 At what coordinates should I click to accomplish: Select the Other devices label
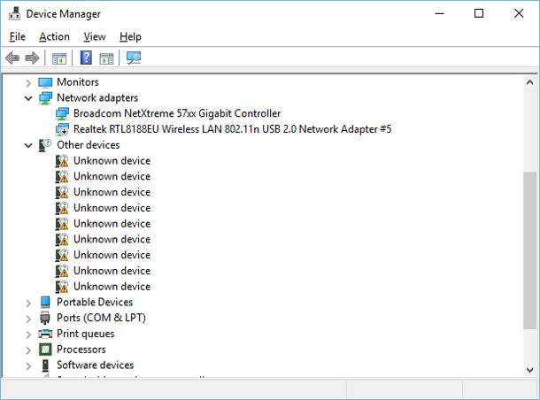[89, 145]
